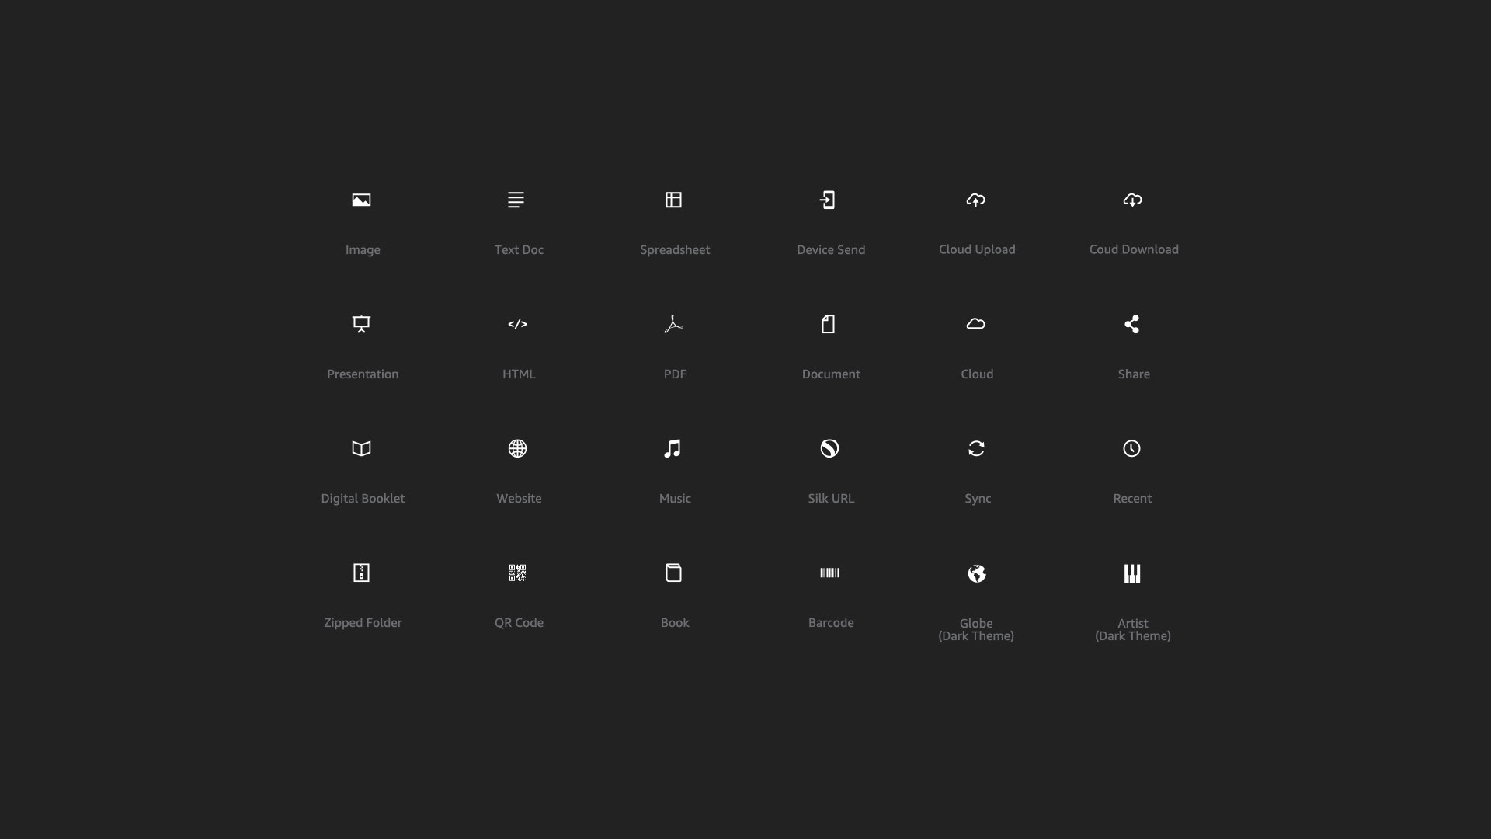Select the PDF icon

point(673,324)
